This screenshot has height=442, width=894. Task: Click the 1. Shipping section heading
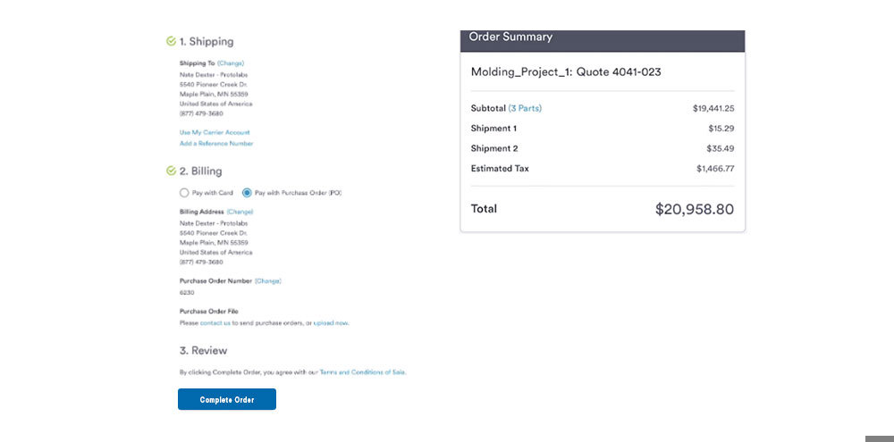point(207,41)
